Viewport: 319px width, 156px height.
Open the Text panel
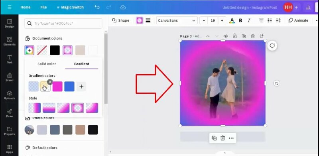tap(9, 59)
